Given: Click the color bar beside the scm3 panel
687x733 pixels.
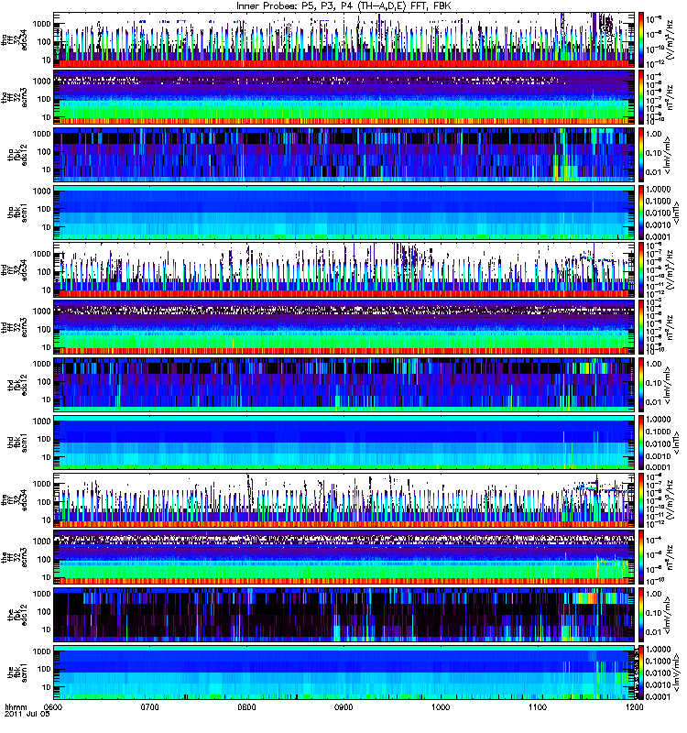Looking at the screenshot, I should (641, 557).
